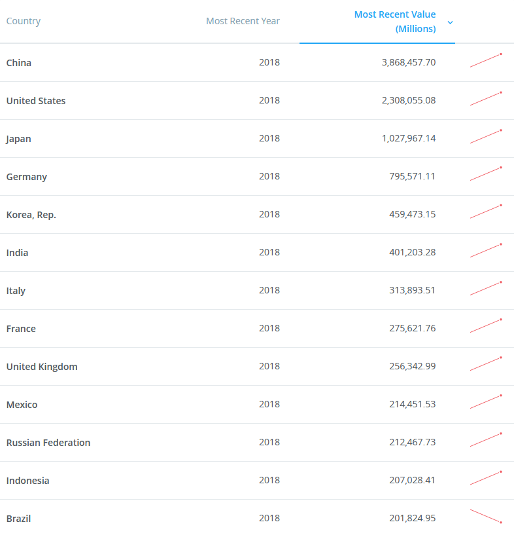Sort by Most Recent Year header
Screen dimensions: 514x537
coord(243,21)
